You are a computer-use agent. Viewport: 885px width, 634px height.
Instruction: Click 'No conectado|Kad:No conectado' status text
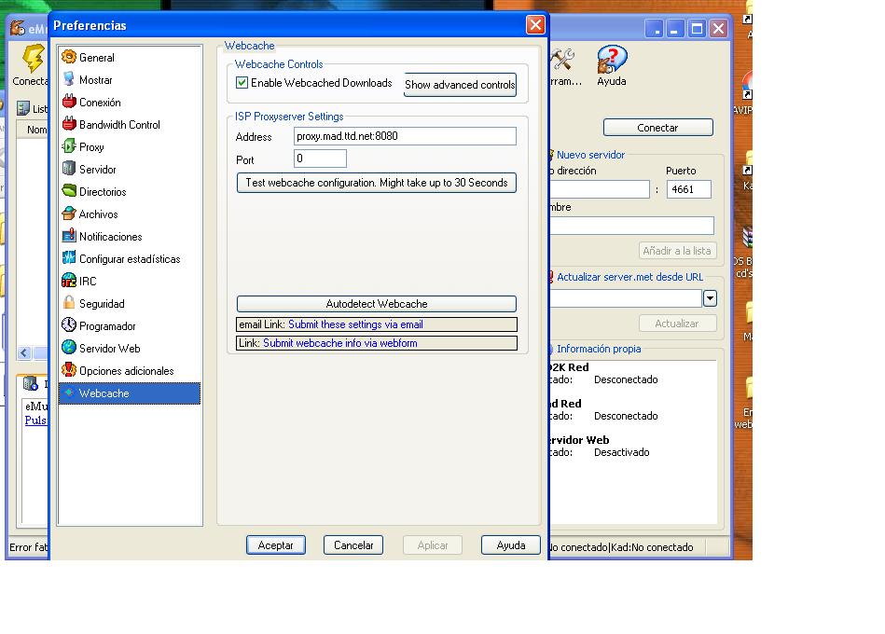[621, 547]
